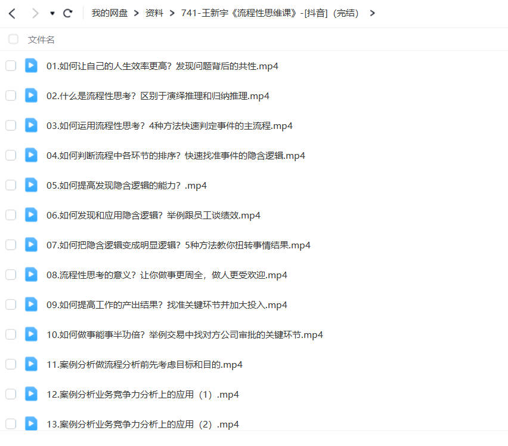Open the navigation history dropdown arrow
Screen dimensions: 508x446
[52, 14]
